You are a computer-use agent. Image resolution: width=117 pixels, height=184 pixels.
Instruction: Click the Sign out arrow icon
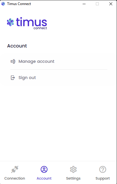point(13,78)
